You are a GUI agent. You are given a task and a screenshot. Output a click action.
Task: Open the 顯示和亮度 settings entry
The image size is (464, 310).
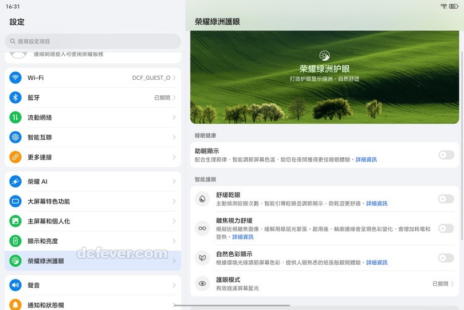pyautogui.click(x=93, y=241)
